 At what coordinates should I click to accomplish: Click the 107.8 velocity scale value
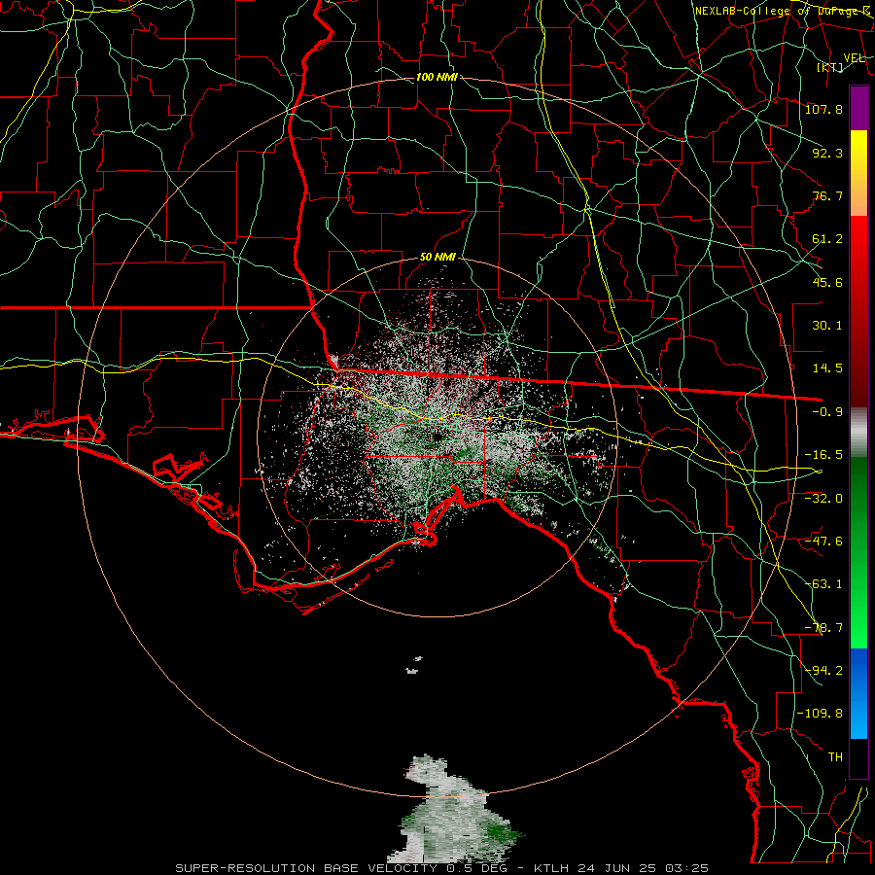[823, 109]
